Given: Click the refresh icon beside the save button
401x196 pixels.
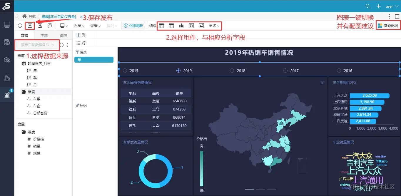Looking at the screenshot, I should point(20,26).
